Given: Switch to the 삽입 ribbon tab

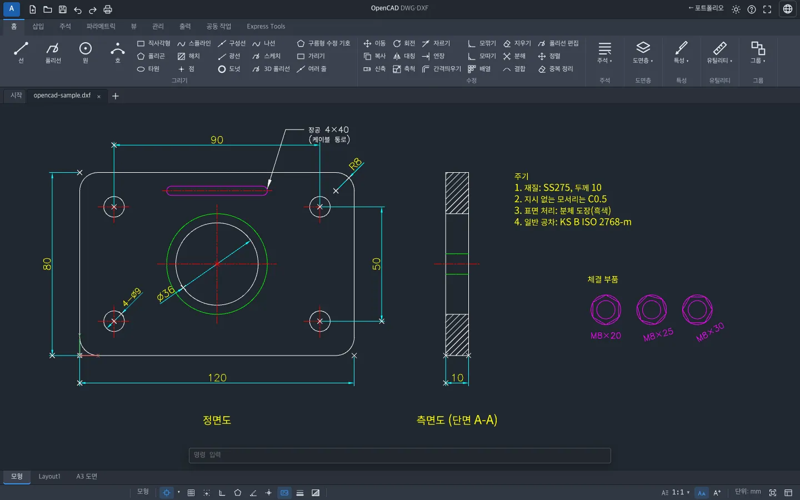Looking at the screenshot, I should pyautogui.click(x=38, y=27).
